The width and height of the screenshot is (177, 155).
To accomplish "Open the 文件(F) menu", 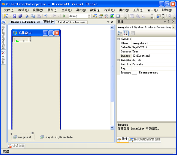I will tap(9, 10).
